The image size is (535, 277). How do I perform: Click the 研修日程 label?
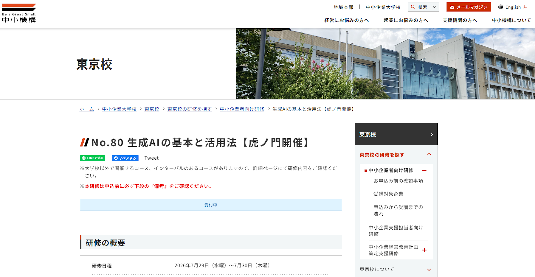[x=102, y=266]
